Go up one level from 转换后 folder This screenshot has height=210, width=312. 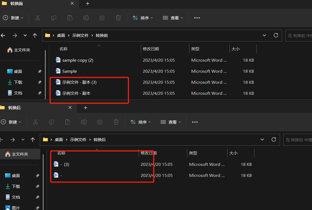click(x=33, y=139)
